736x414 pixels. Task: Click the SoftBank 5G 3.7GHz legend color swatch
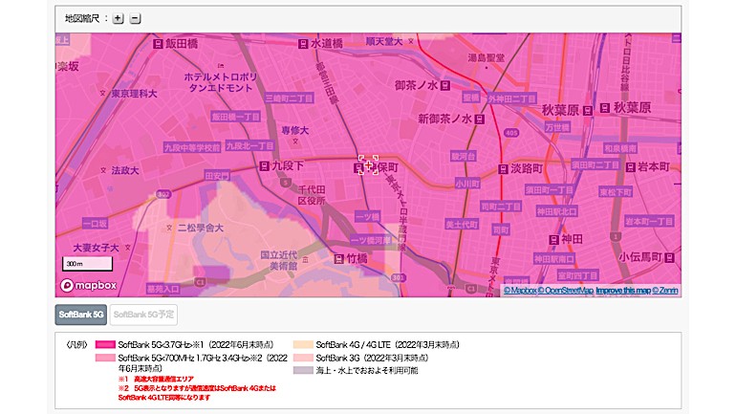click(x=104, y=344)
